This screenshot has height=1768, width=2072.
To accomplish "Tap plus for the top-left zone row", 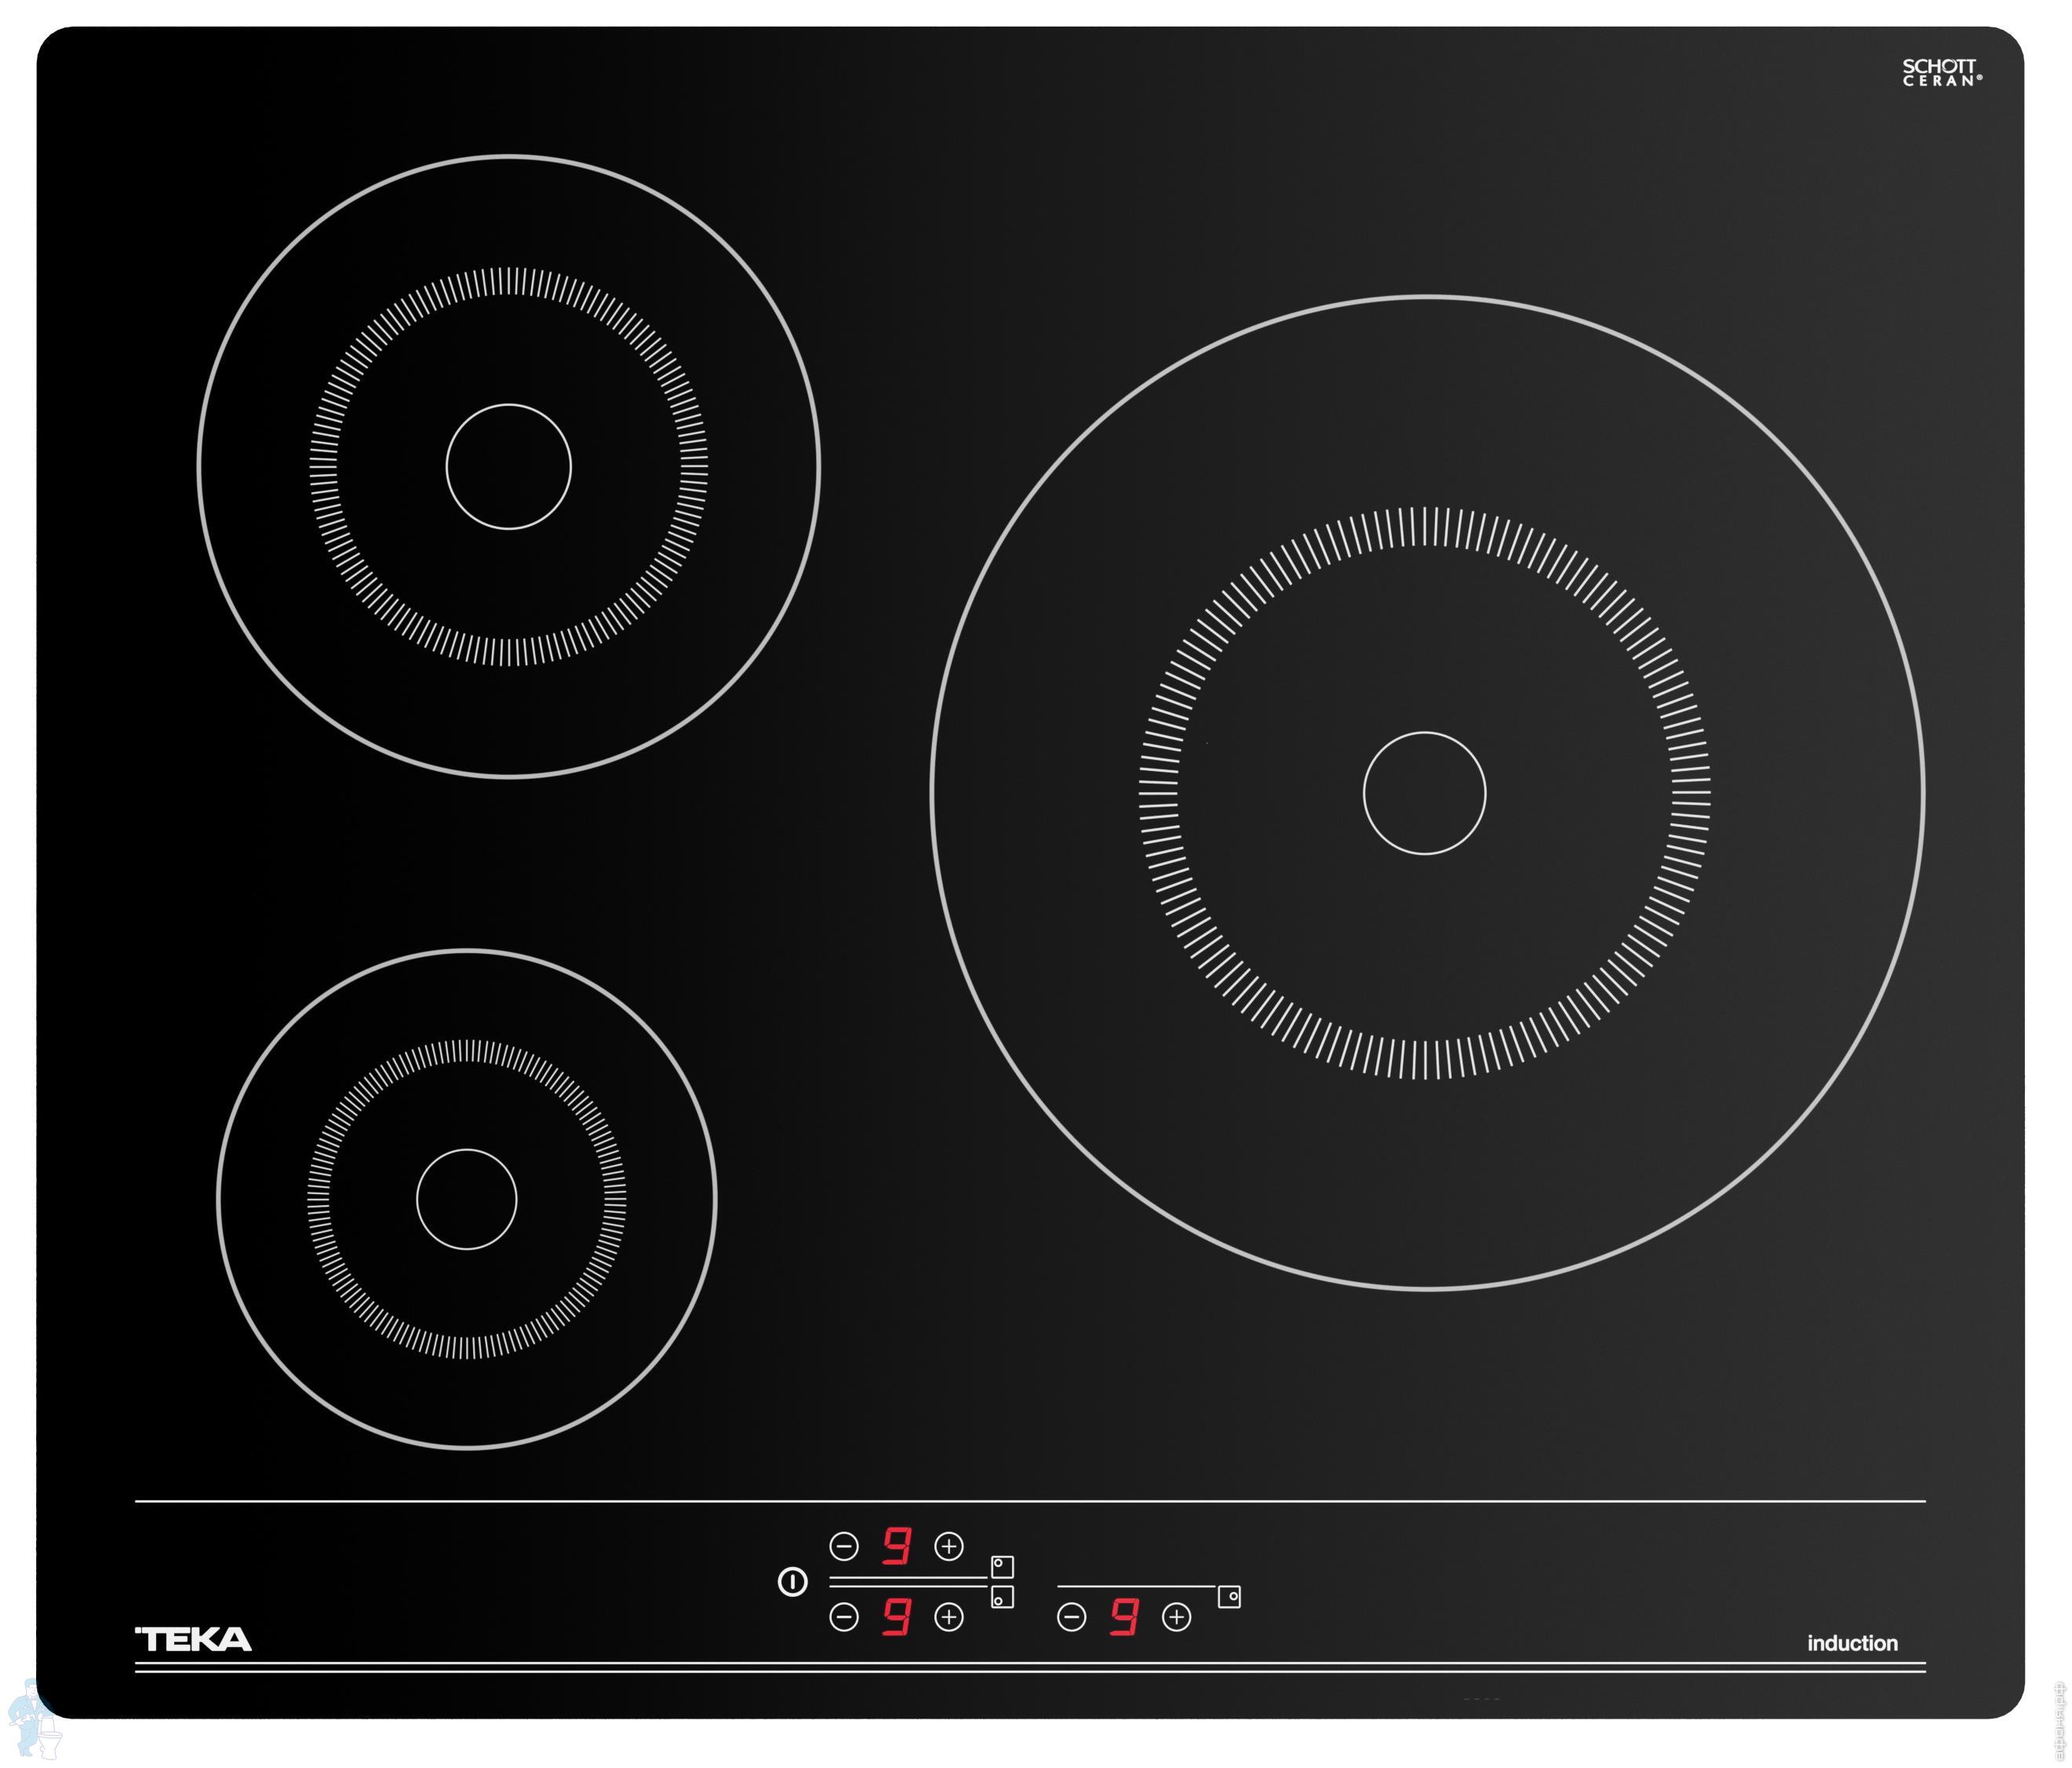I will (x=948, y=1546).
